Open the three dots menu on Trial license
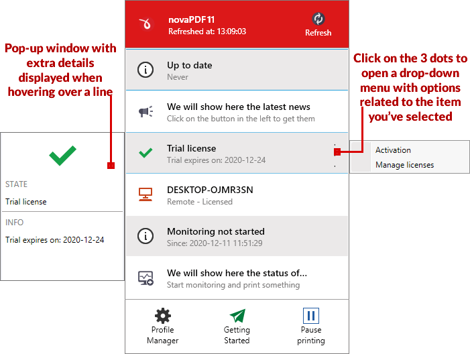 (x=335, y=155)
